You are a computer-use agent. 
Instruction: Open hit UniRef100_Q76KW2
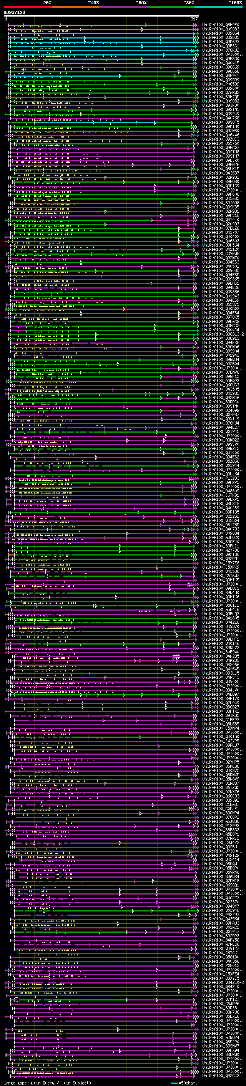pos(221,50)
